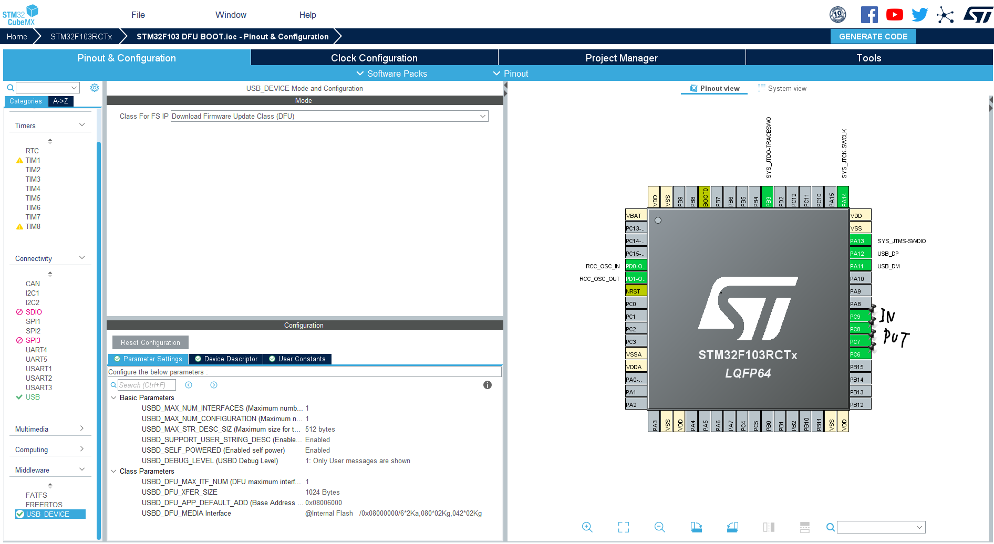Viewport: 994px width, 544px height.
Task: Switch to A->Z sorting tab
Action: (60, 101)
